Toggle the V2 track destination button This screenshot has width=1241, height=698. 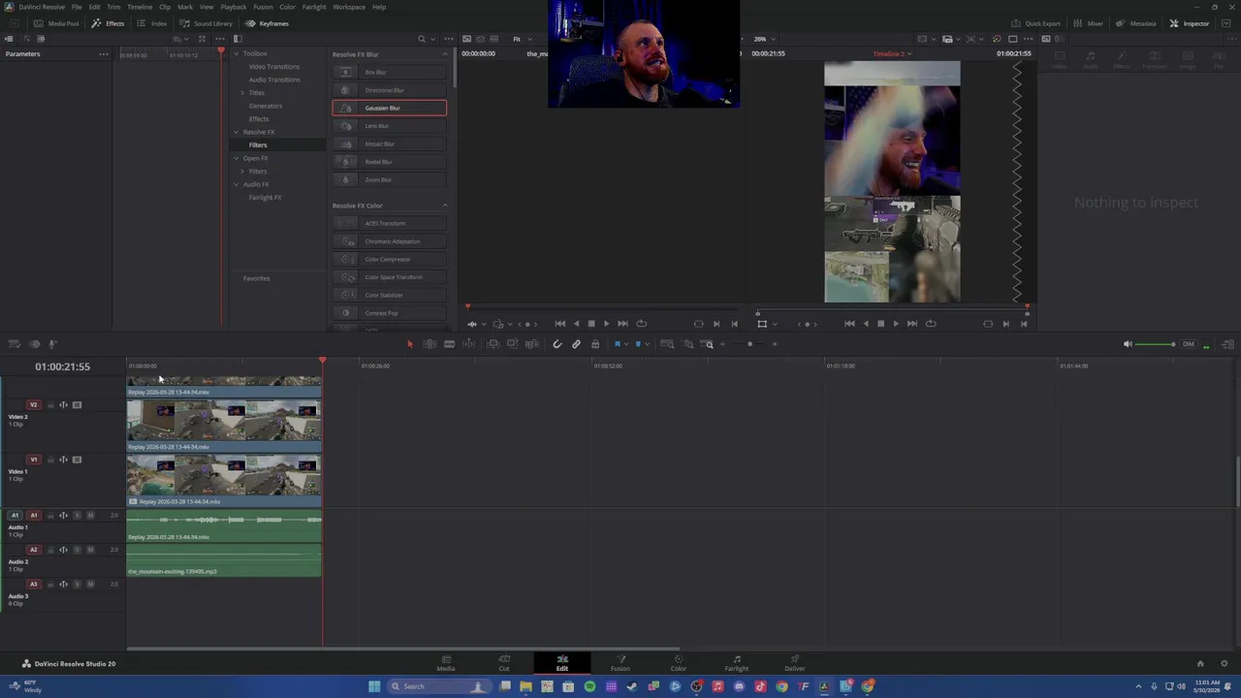(x=33, y=405)
